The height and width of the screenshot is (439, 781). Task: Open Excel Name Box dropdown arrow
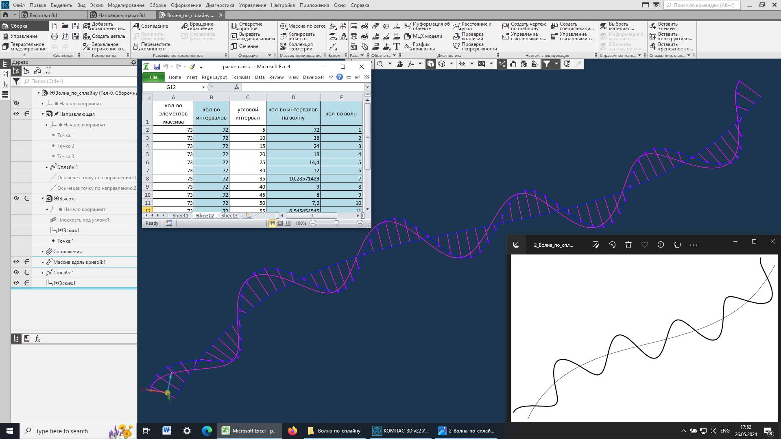point(203,87)
